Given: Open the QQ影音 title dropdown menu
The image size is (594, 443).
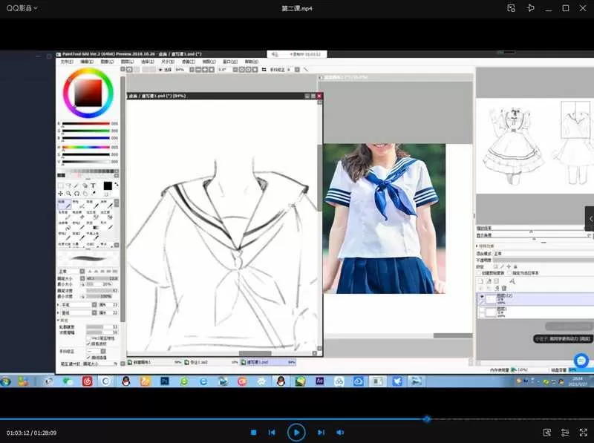Looking at the screenshot, I should 22,7.
